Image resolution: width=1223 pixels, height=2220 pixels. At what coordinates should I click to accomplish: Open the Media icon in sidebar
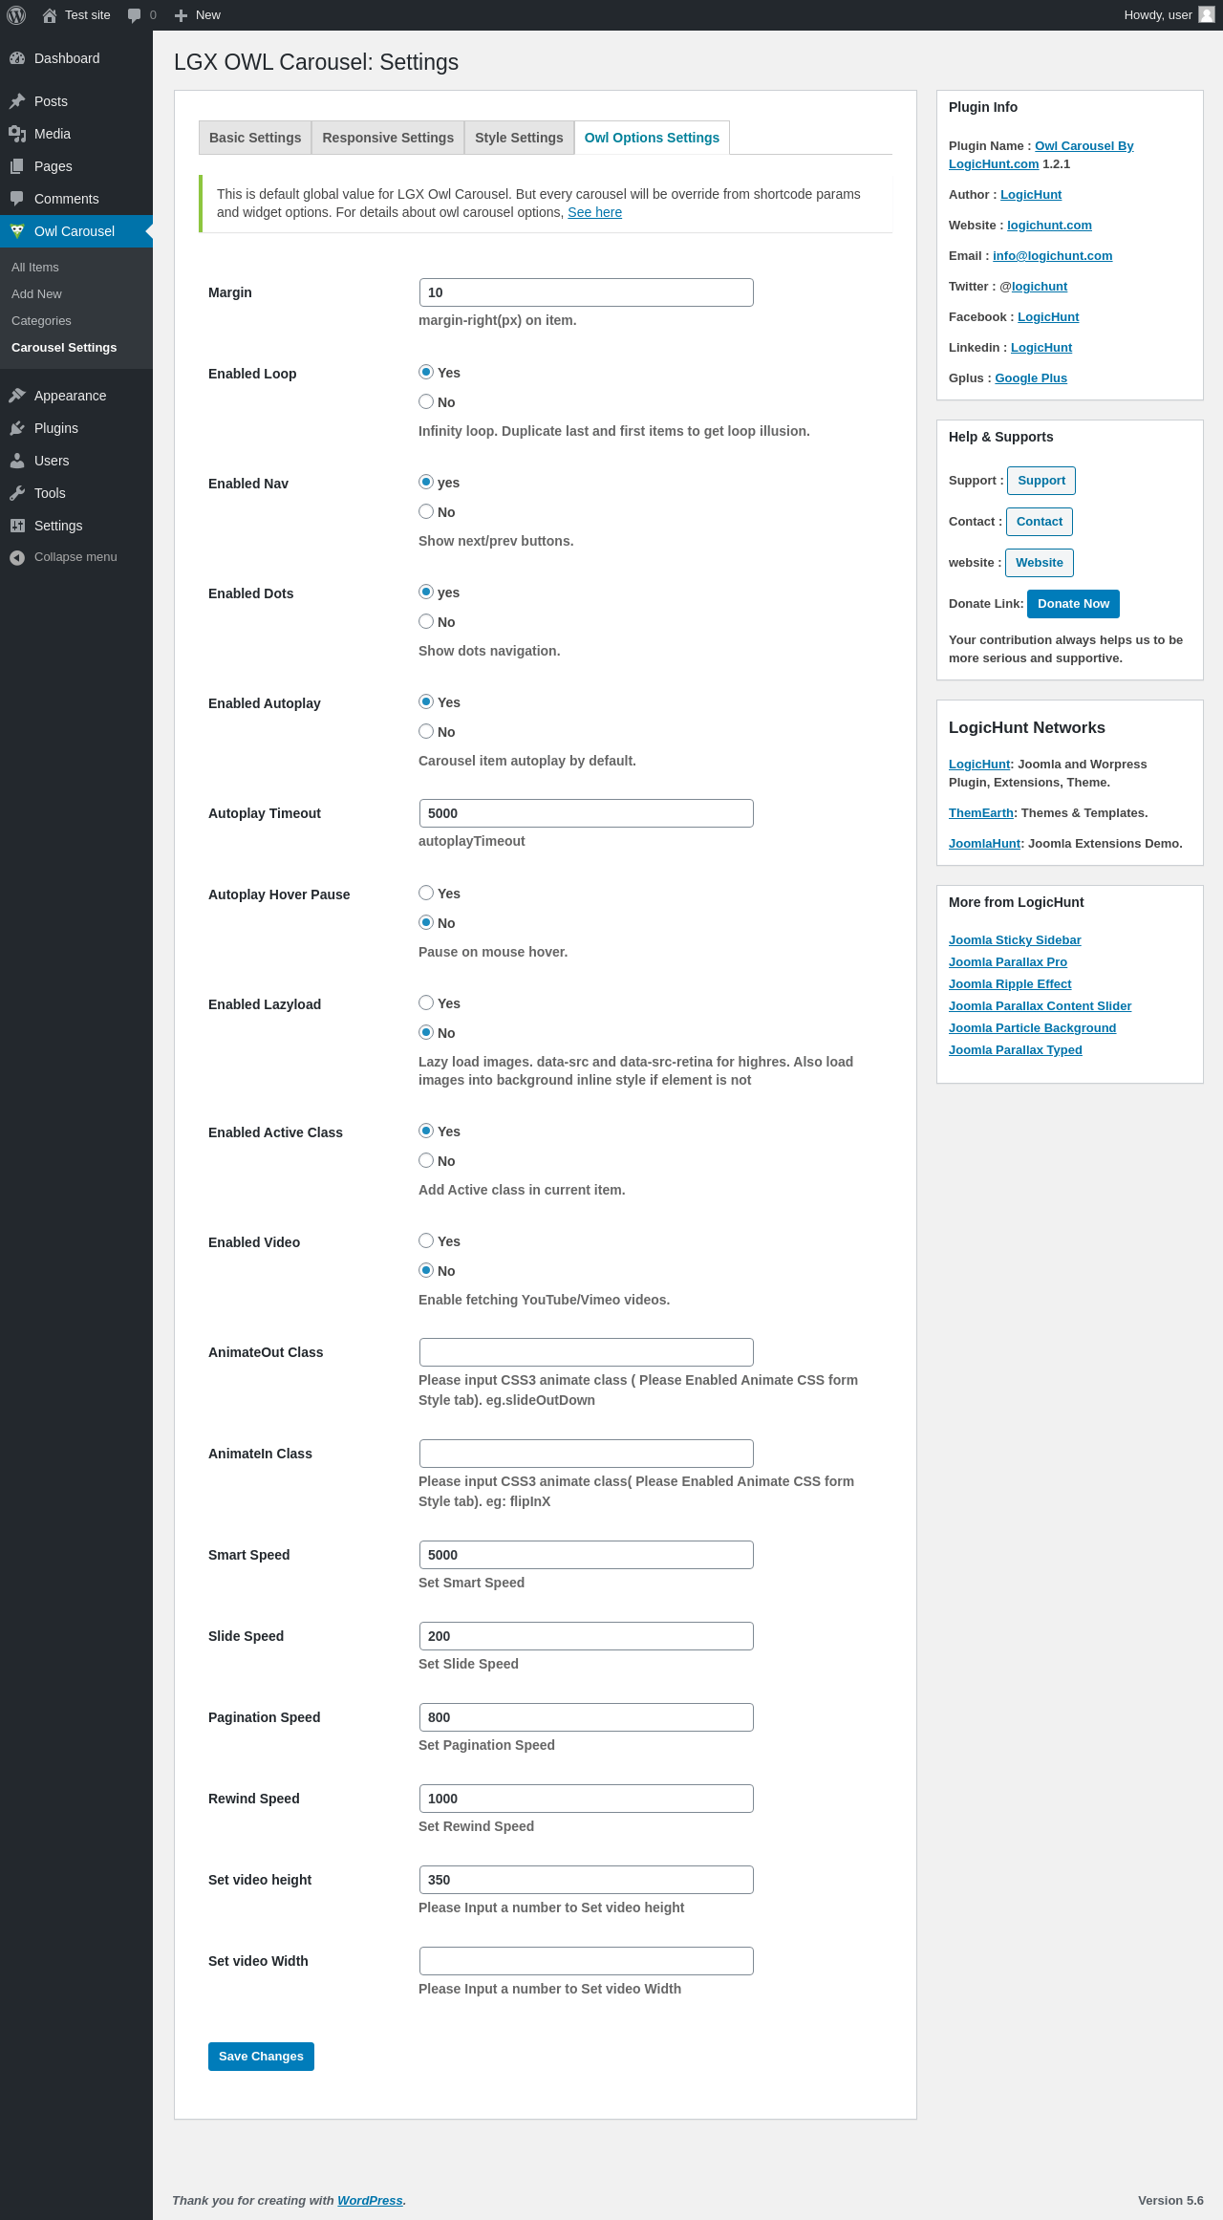(17, 134)
